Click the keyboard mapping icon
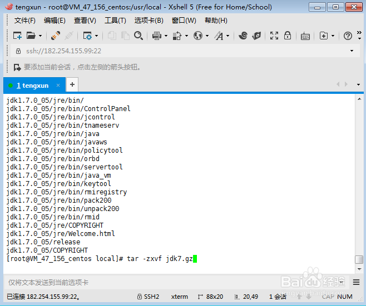 [x=305, y=36]
